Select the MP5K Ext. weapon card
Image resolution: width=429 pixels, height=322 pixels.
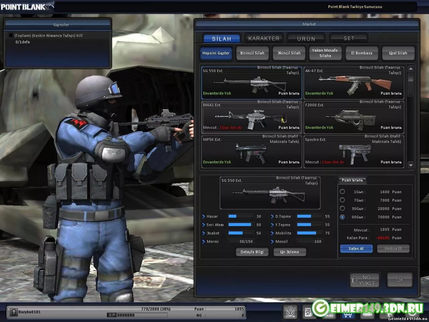(x=251, y=151)
